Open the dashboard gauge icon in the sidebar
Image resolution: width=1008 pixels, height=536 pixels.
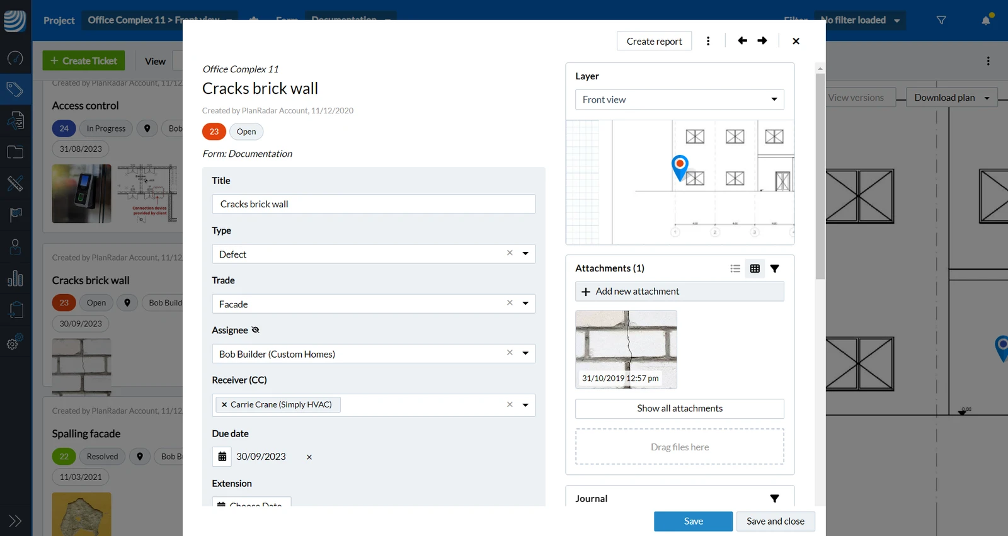15,58
